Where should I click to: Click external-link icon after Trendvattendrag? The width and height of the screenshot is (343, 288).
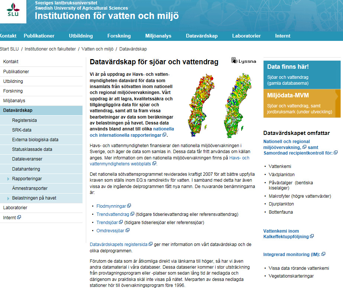point(132,214)
